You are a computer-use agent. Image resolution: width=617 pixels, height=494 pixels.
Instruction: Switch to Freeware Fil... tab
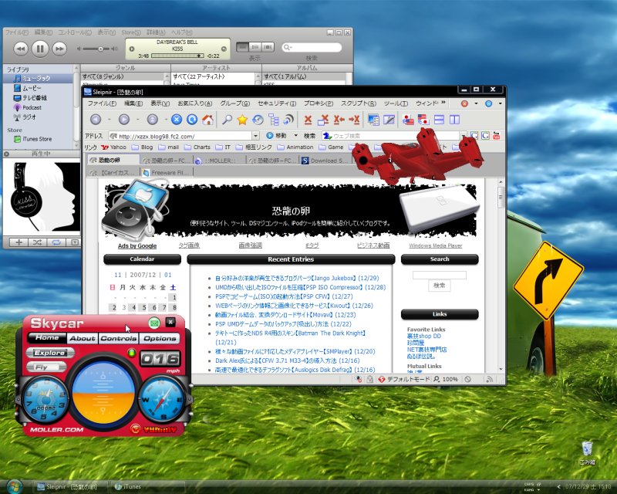coord(167,173)
